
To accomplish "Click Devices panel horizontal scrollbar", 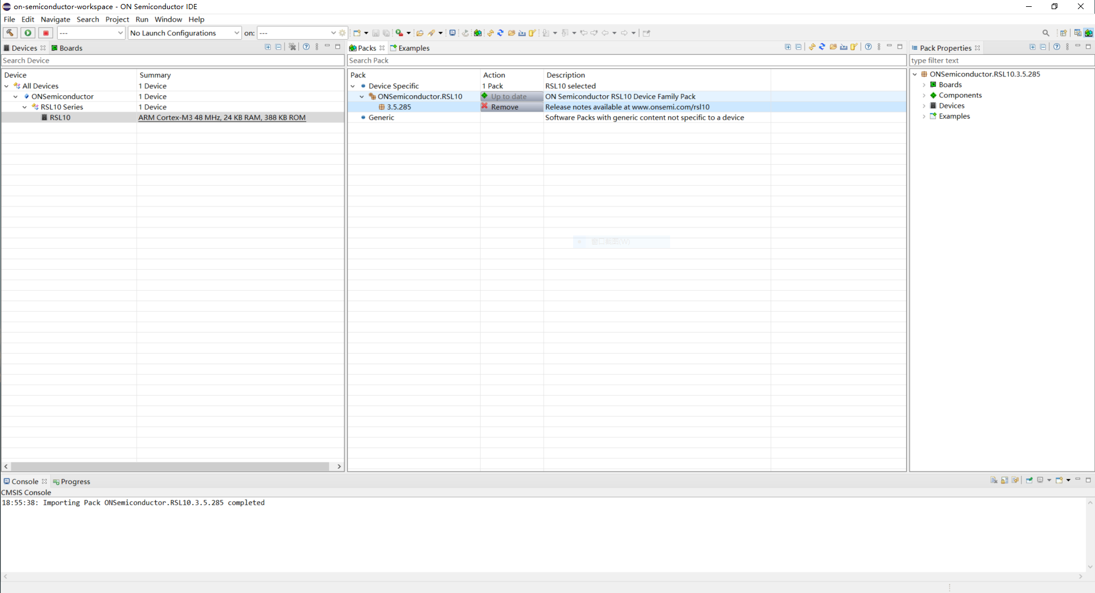I will point(170,466).
